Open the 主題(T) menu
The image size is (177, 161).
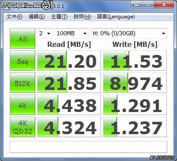59,17
